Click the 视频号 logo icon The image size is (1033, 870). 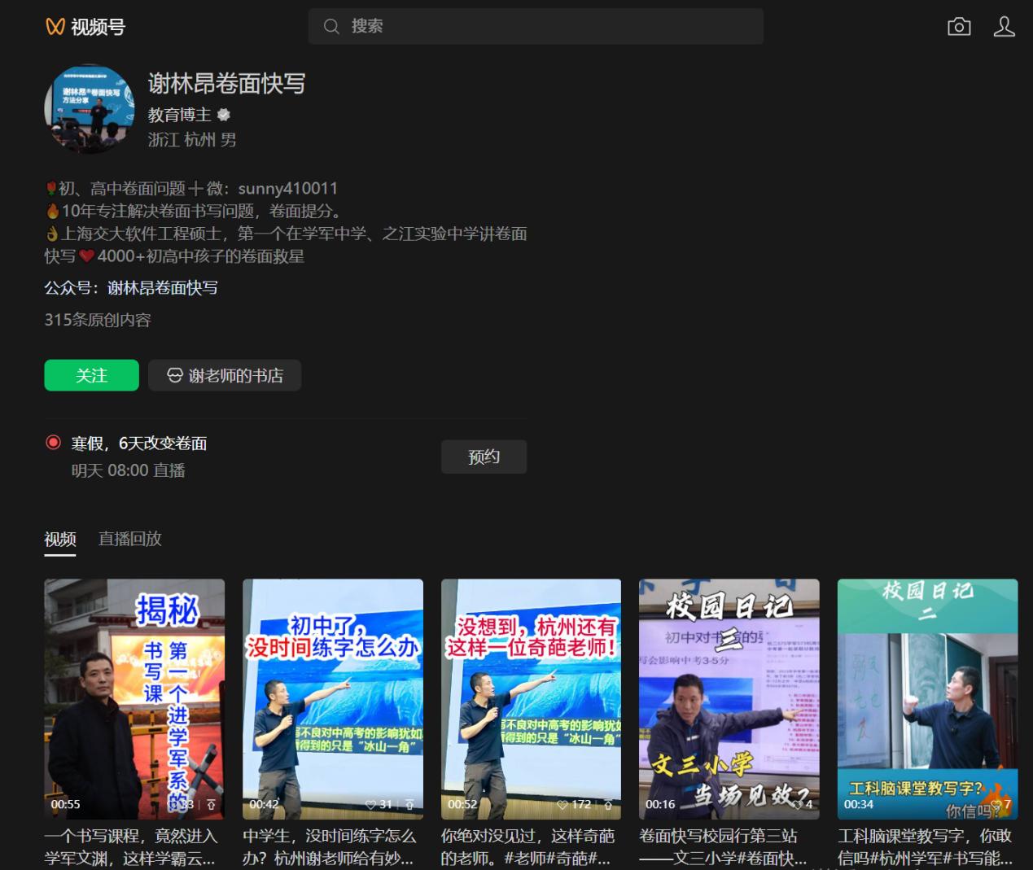coord(53,26)
